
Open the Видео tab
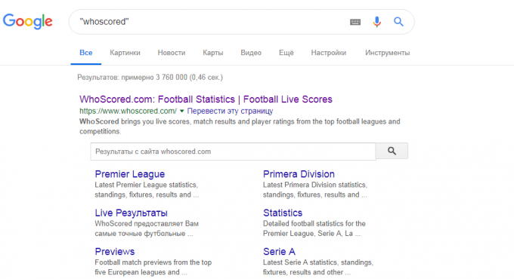[251, 53]
